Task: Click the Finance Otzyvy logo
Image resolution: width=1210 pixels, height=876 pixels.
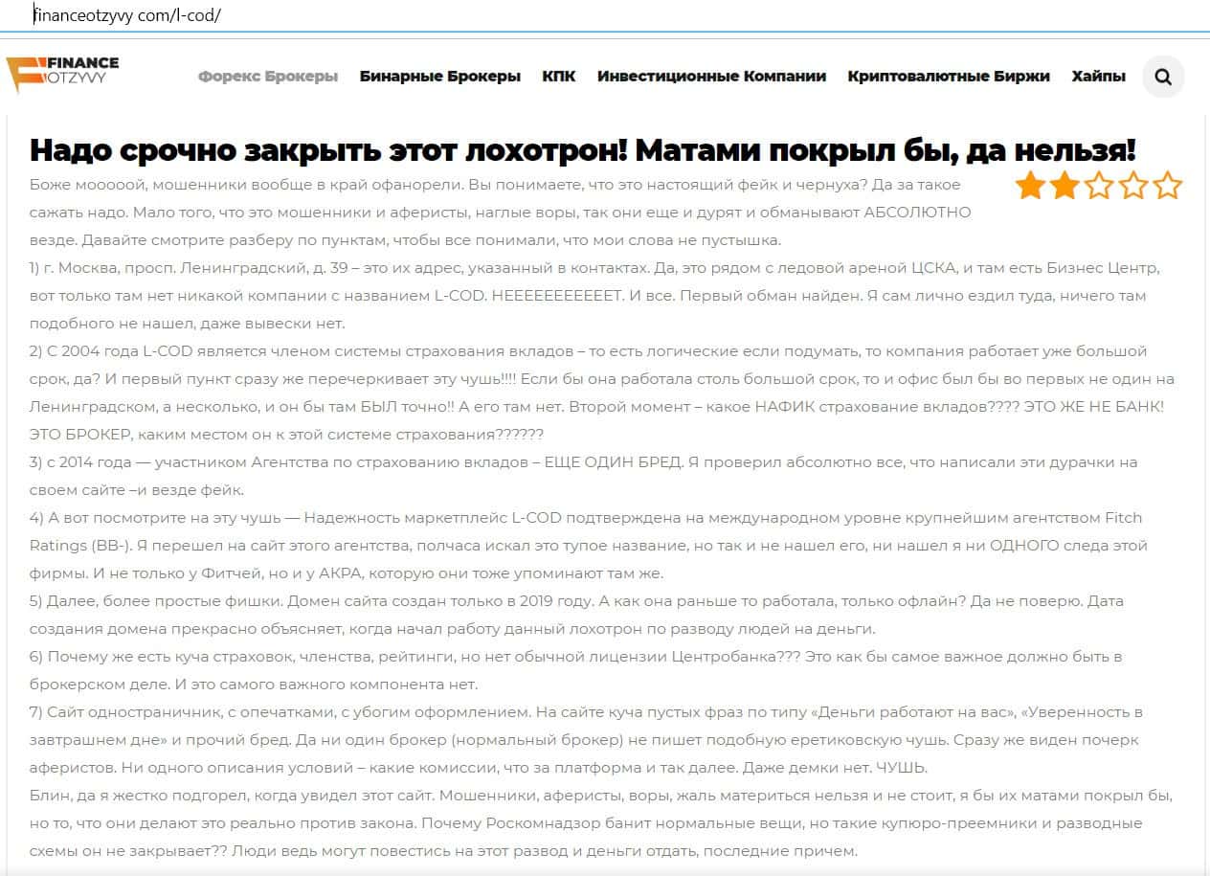Action: [62, 75]
